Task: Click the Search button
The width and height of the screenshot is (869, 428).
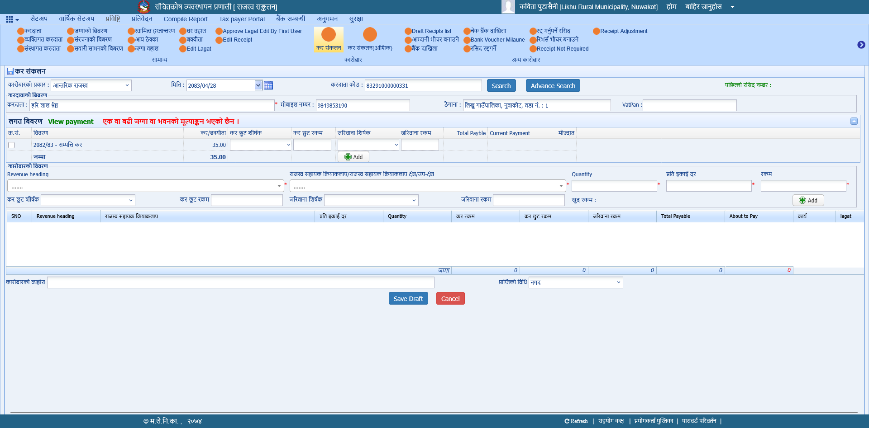Action: (x=501, y=85)
